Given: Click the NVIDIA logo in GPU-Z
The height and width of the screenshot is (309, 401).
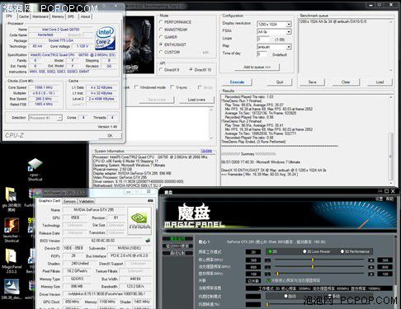Looking at the screenshot, I should (139, 221).
